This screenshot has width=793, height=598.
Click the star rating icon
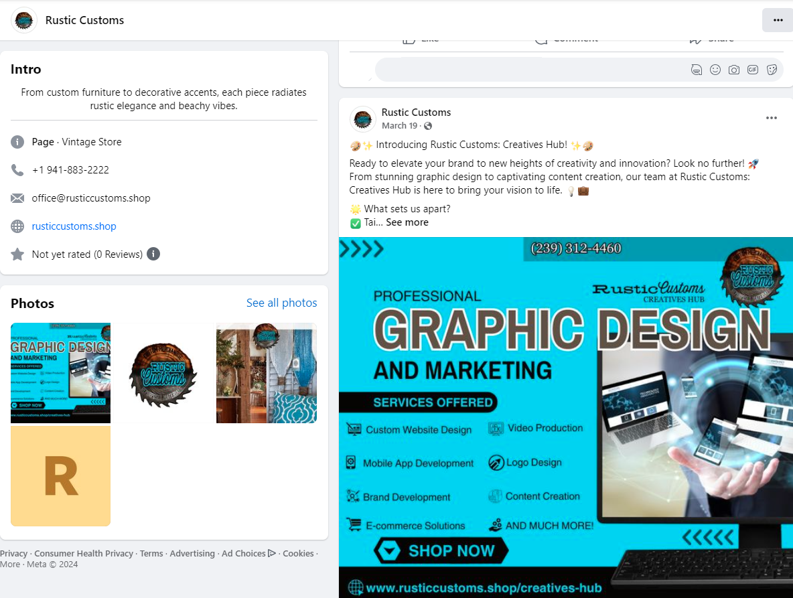click(17, 254)
